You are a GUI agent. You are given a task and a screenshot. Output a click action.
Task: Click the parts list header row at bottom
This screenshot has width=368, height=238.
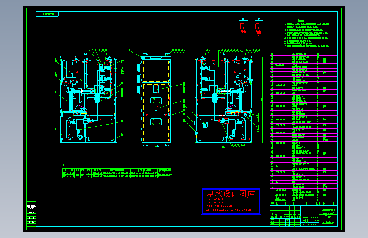coord(304,204)
